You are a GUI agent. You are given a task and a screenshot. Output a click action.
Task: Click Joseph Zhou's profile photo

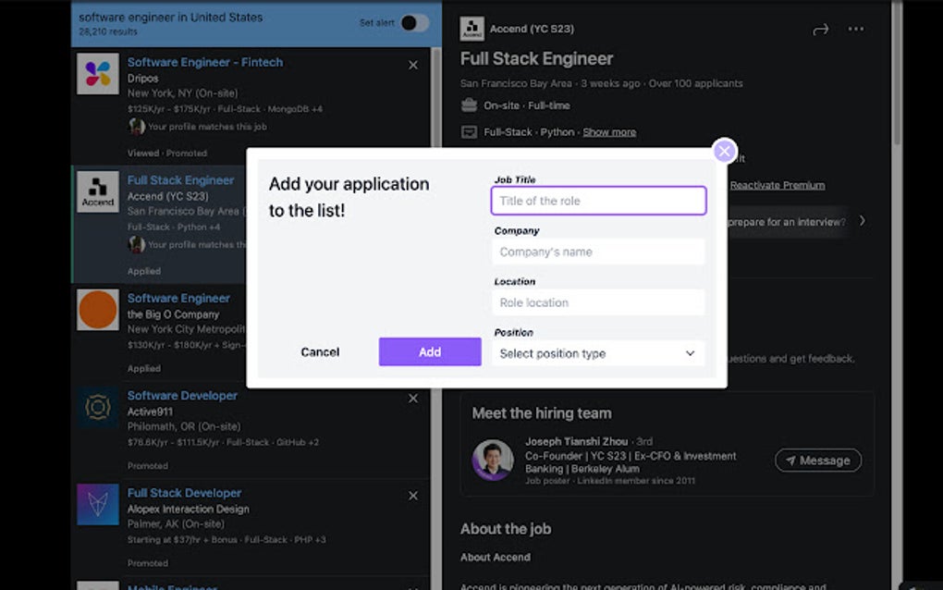pyautogui.click(x=493, y=457)
